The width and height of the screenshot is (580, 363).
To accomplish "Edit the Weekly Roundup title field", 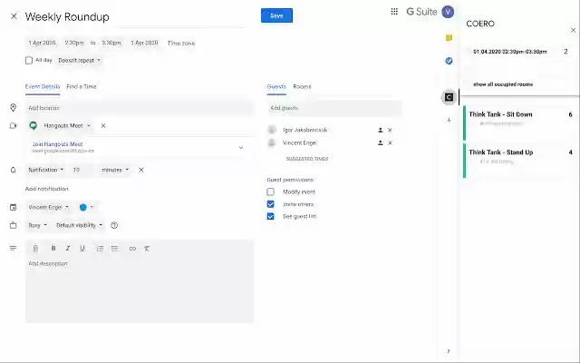I will pyautogui.click(x=134, y=17).
